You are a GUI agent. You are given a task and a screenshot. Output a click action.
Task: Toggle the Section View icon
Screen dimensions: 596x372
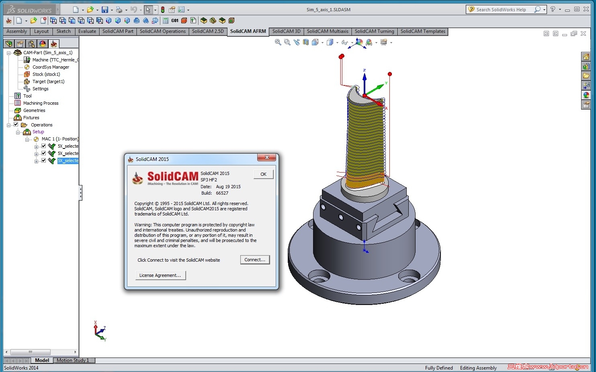(306, 42)
